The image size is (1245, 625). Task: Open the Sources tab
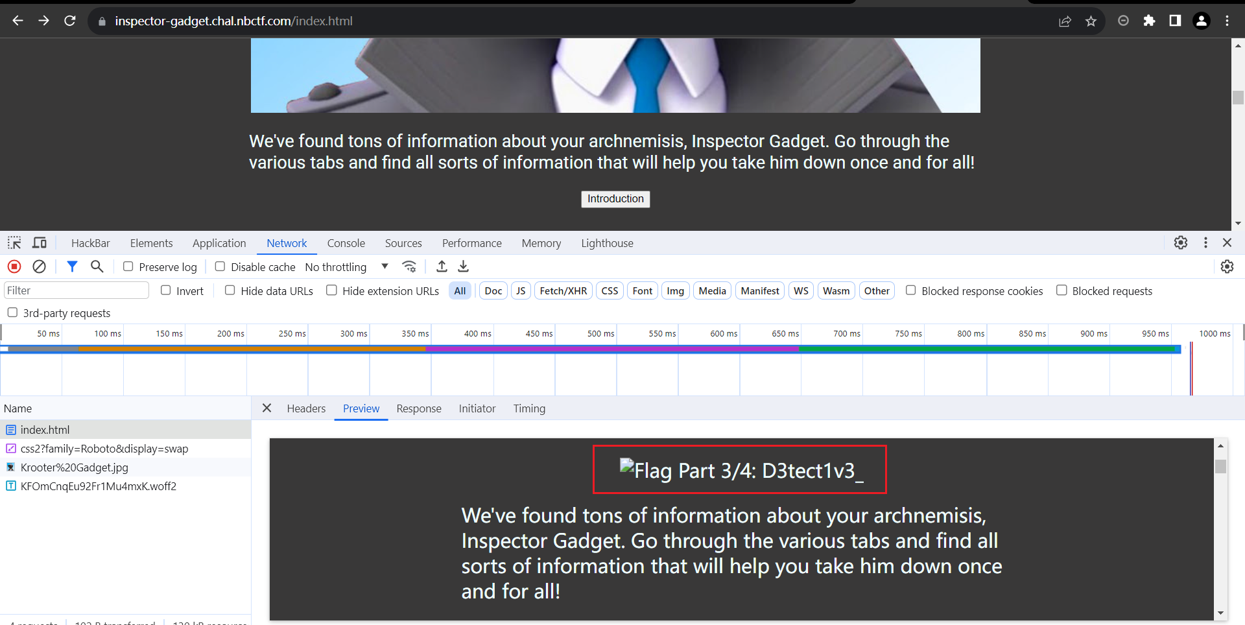click(403, 243)
